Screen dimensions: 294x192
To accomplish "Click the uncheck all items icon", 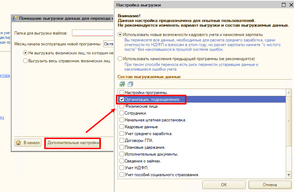I will click(130, 84).
